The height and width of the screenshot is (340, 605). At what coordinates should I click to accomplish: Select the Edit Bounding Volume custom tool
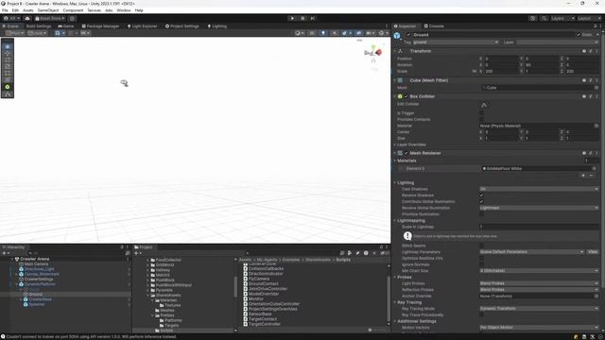(8, 93)
